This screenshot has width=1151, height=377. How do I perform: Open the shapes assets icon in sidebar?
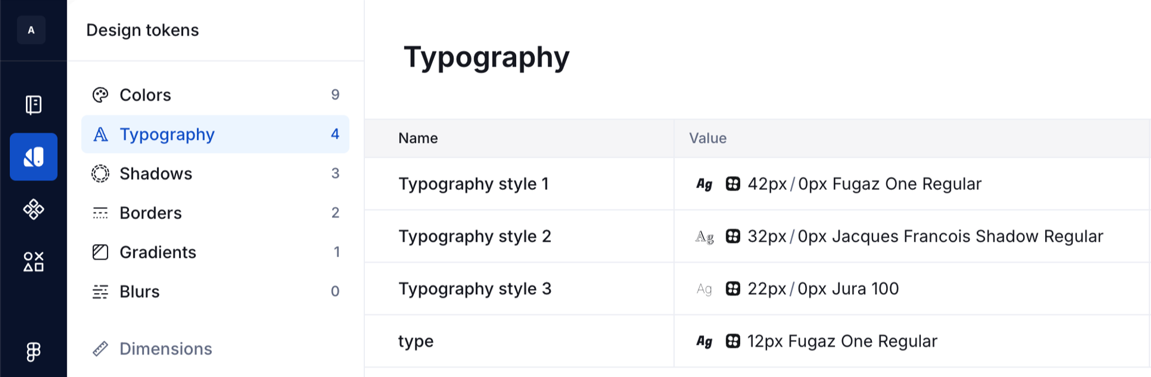[x=33, y=261]
